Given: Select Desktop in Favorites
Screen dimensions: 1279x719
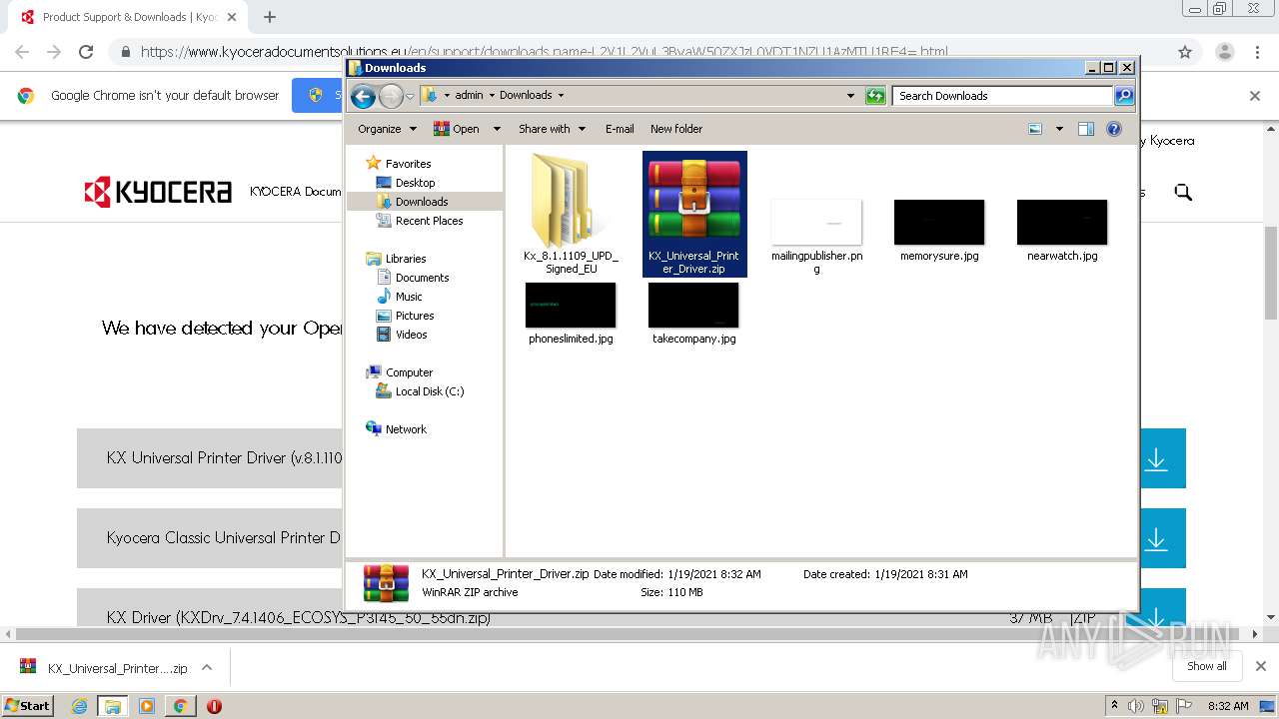Looking at the screenshot, I should tap(415, 183).
